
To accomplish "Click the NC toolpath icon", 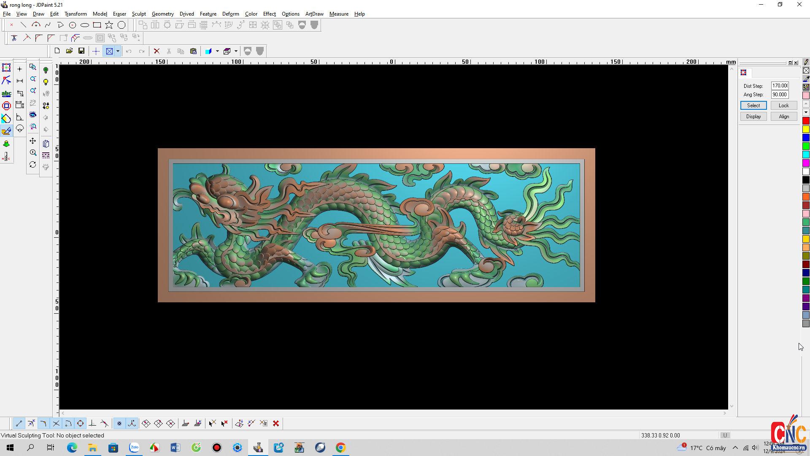I will 6,157.
